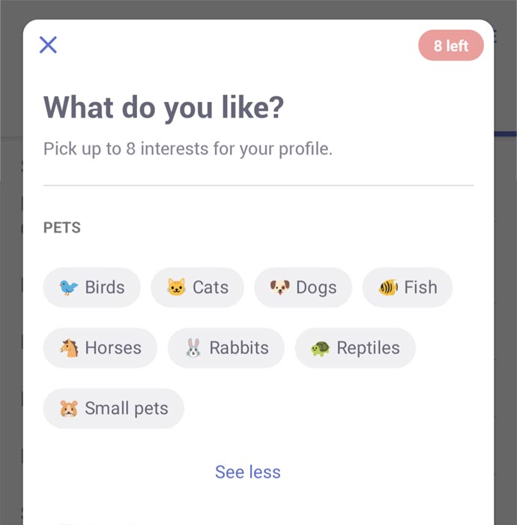This screenshot has height=525, width=517.
Task: Collapse the list with See less
Action: 248,472
